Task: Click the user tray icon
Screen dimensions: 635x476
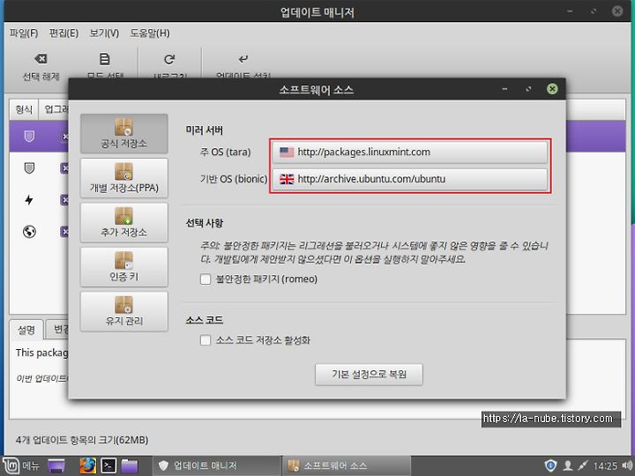Action: pyautogui.click(x=568, y=466)
